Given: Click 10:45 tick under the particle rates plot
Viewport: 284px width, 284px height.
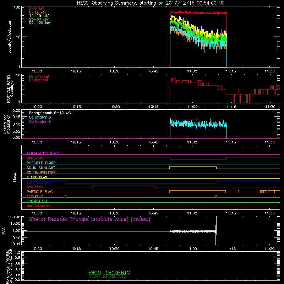Looking at the screenshot, I should pos(153,107).
